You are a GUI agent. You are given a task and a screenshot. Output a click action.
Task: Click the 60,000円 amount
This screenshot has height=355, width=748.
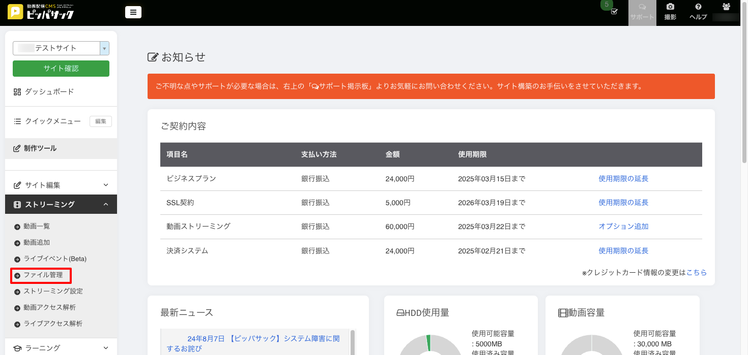tap(400, 227)
